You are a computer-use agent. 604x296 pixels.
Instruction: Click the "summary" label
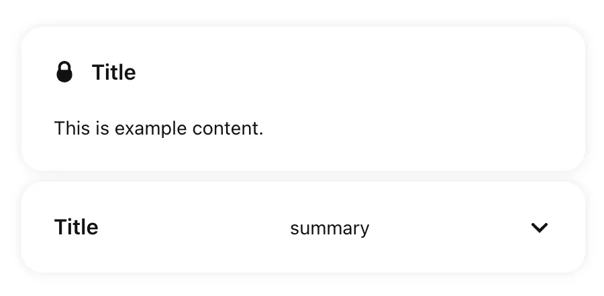(330, 228)
